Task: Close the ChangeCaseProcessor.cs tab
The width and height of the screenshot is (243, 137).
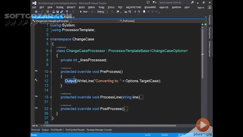Action: tap(61, 17)
